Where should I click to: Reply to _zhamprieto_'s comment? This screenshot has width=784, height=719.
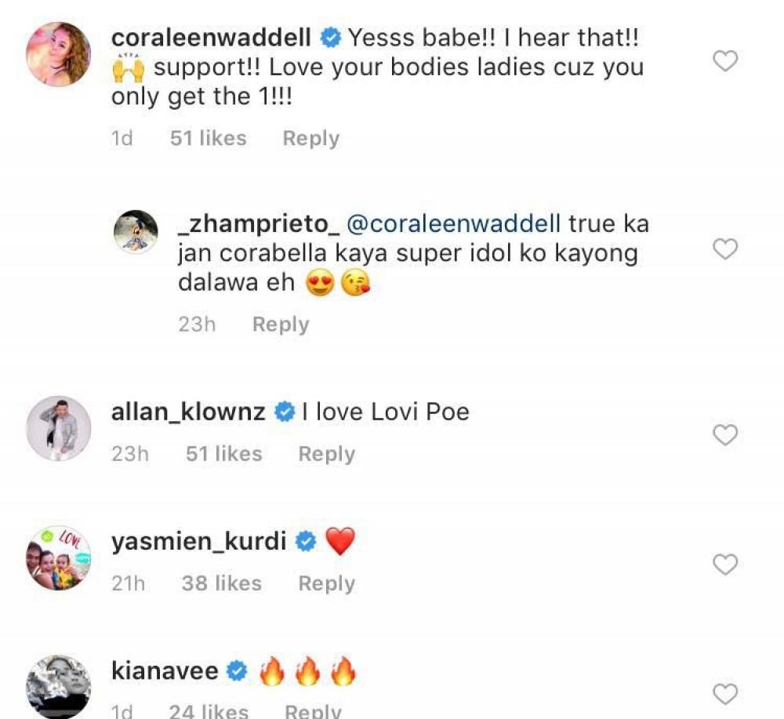point(281,325)
